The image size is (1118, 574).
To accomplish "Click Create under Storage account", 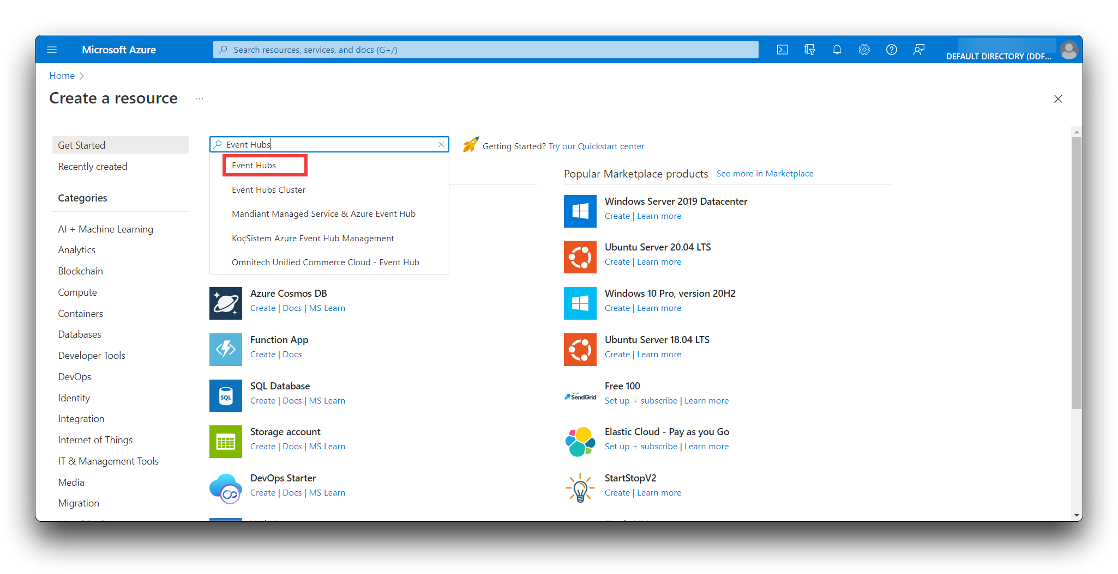I will [263, 447].
